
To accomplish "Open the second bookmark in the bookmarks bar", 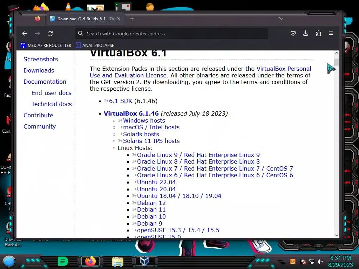I will 95,45.
